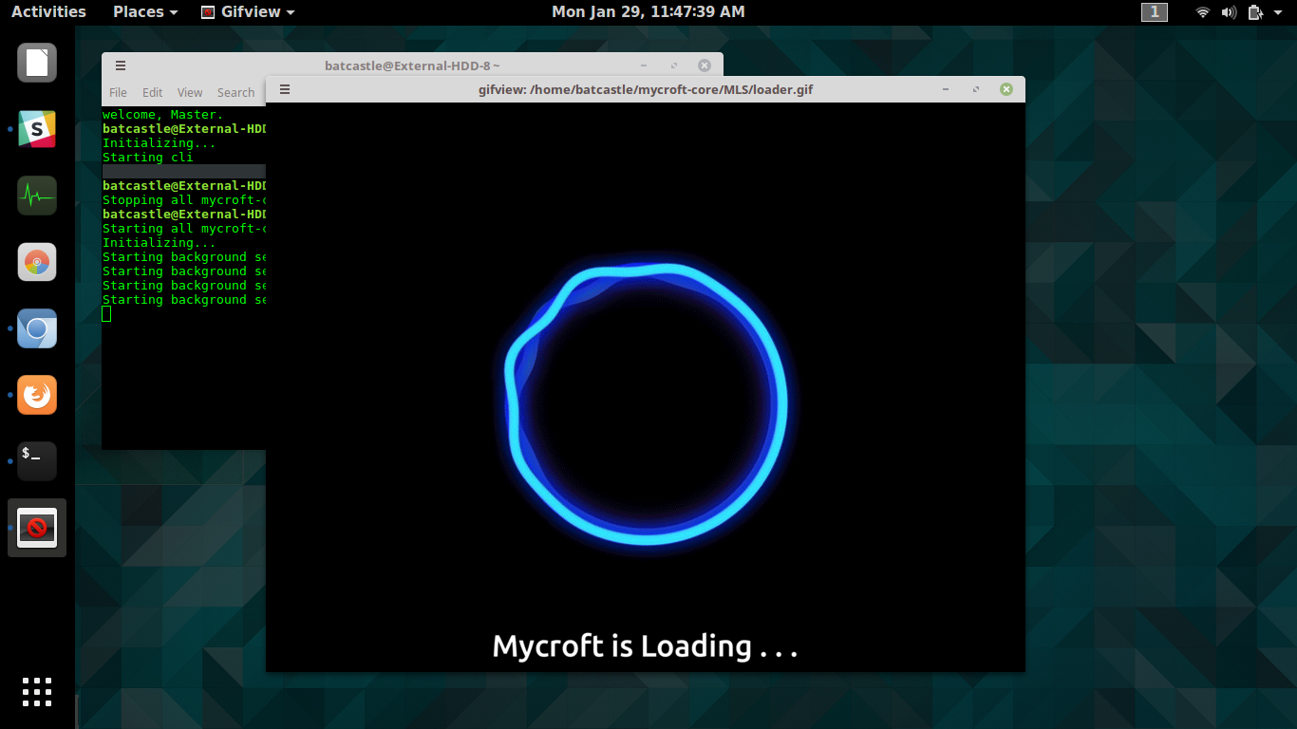Image resolution: width=1297 pixels, height=729 pixels.
Task: Open the Terminal dock icon
Action: coord(37,461)
